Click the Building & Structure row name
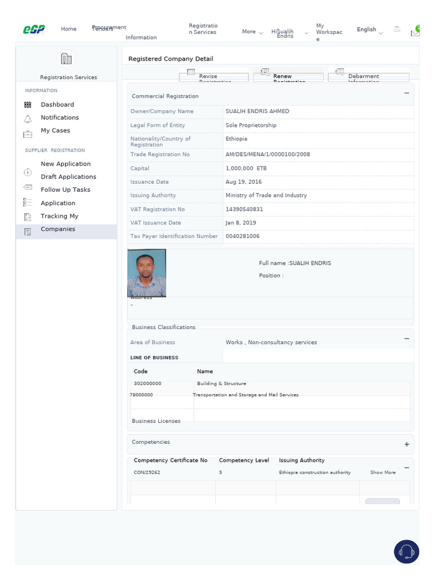This screenshot has height=579, width=434. pyautogui.click(x=222, y=384)
